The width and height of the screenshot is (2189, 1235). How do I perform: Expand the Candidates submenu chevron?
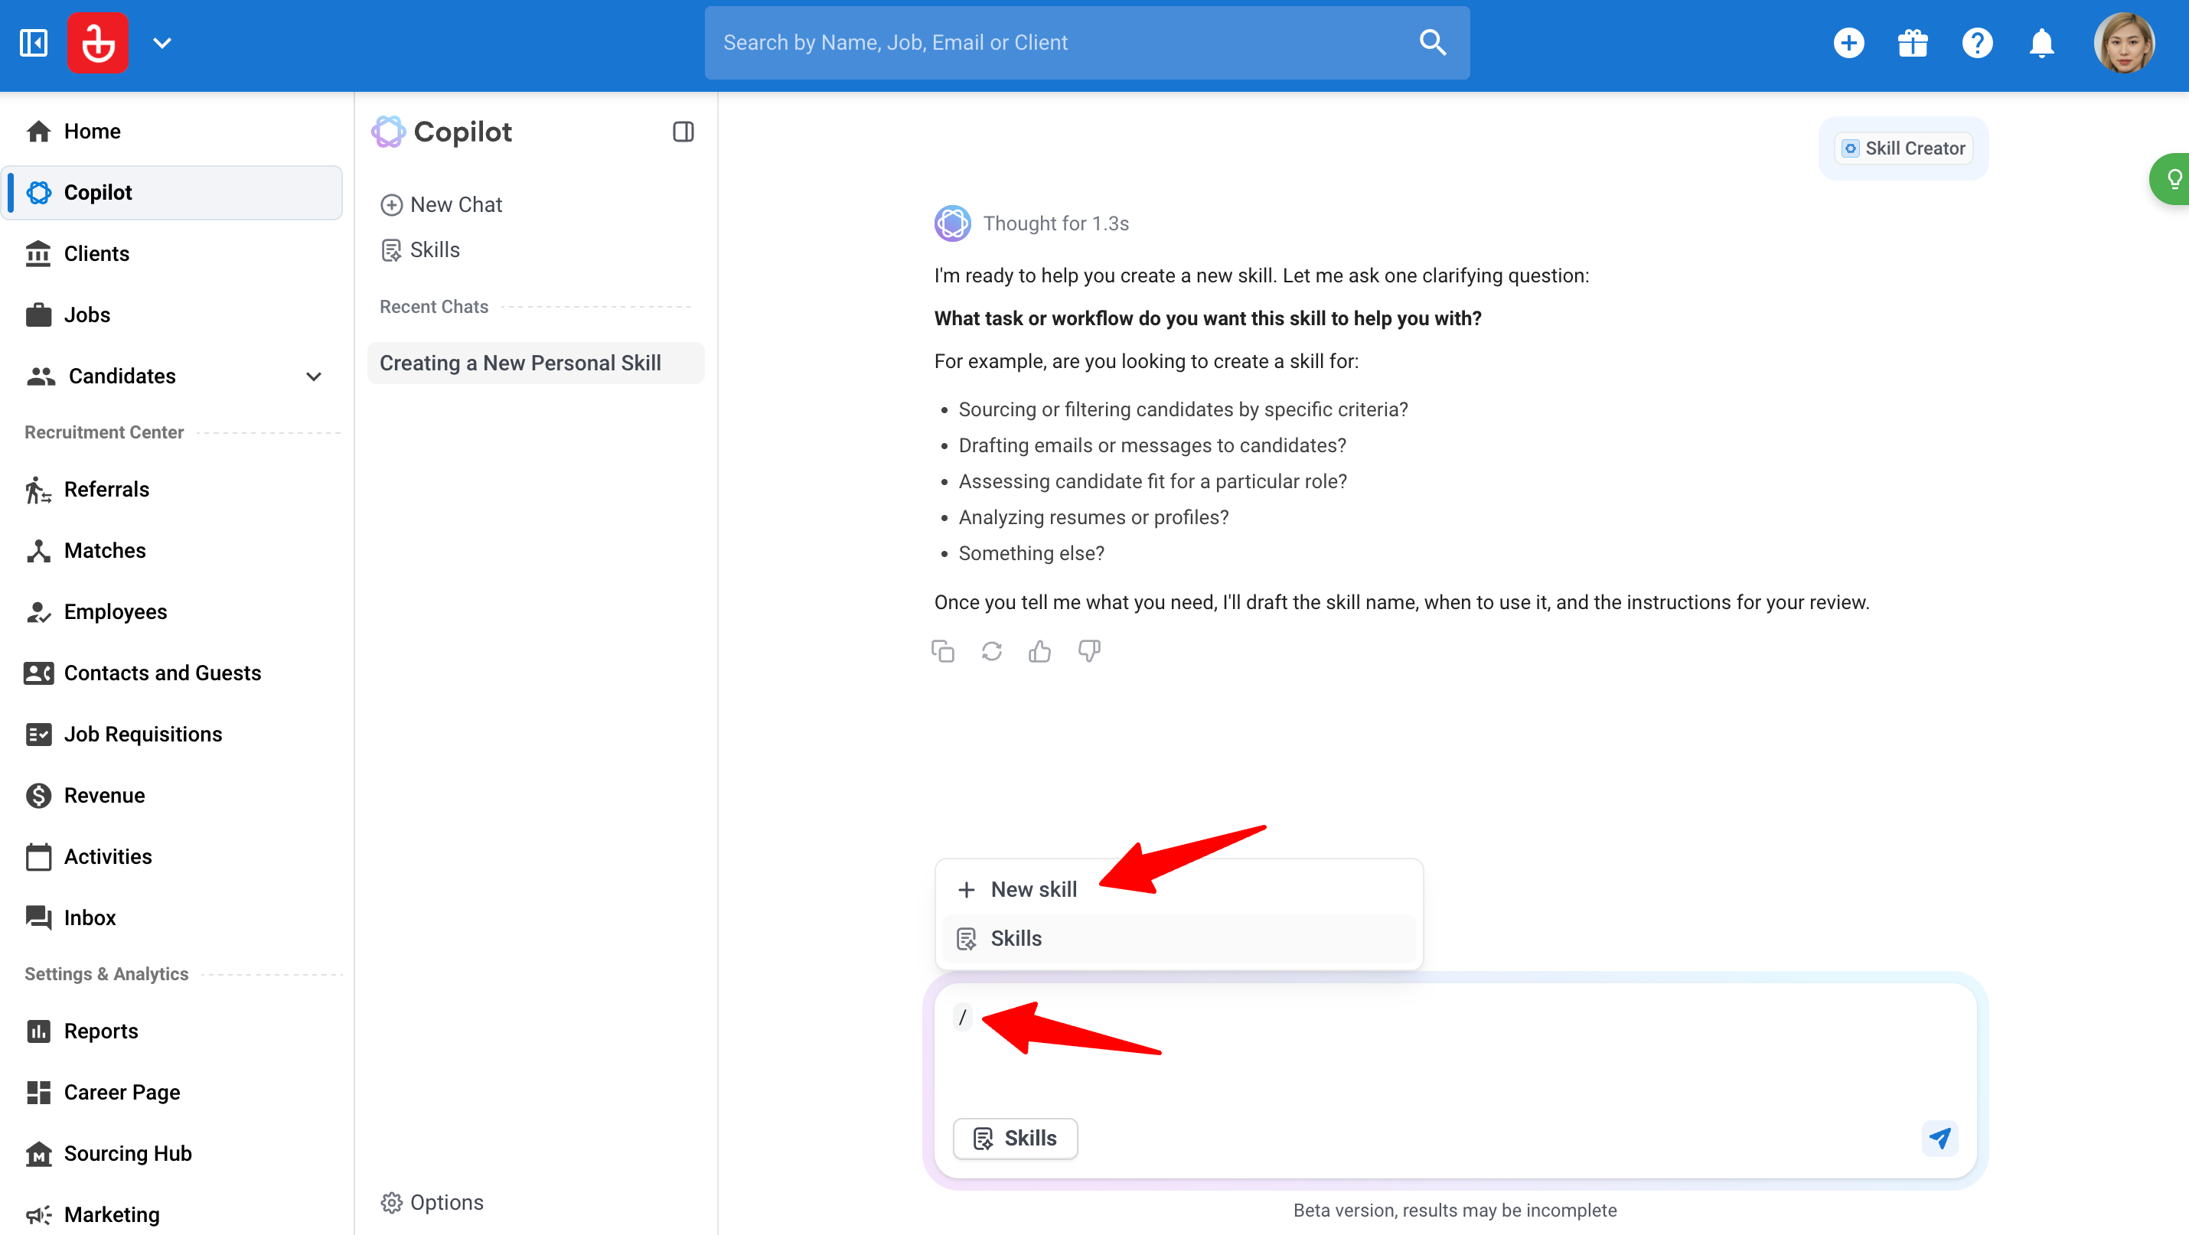(x=314, y=376)
